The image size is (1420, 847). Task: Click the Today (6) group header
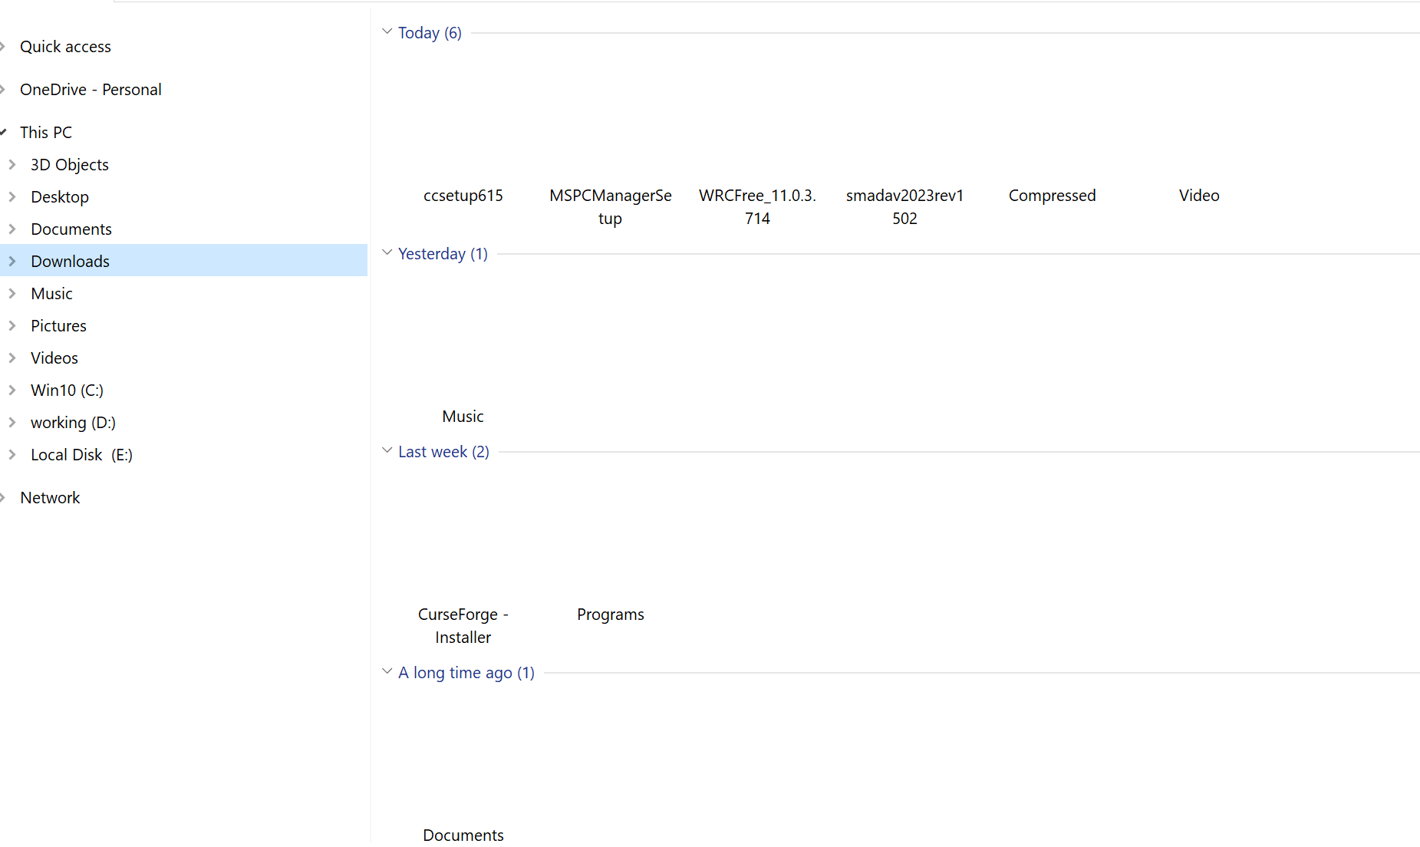[x=430, y=33]
